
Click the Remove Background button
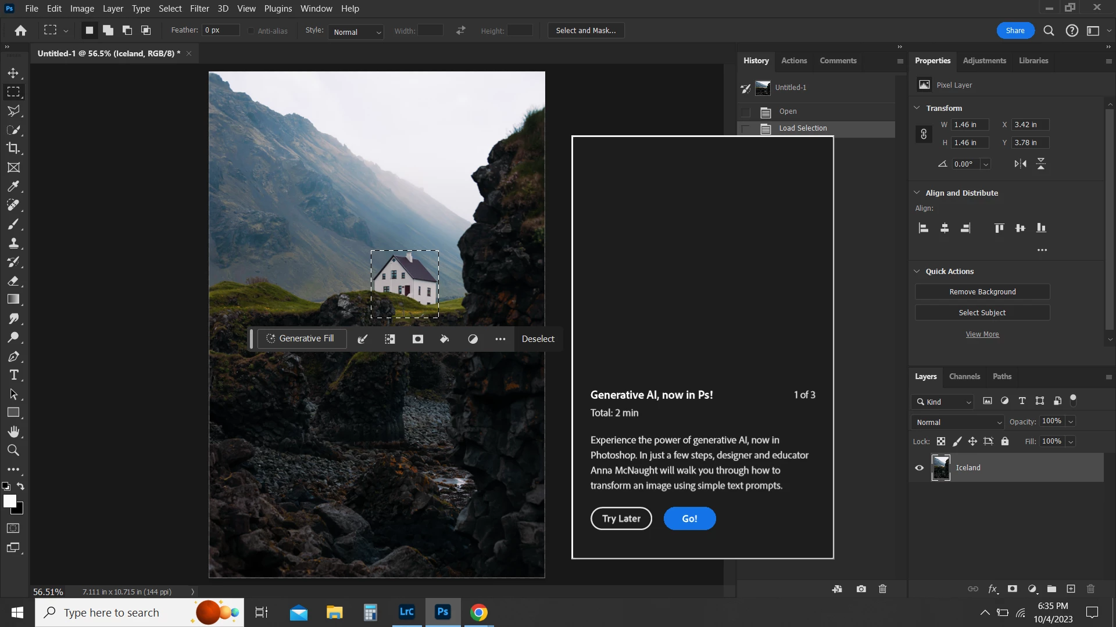coord(982,291)
